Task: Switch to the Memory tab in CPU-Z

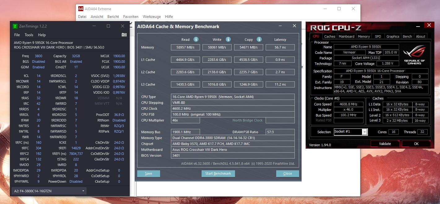Action: [x=364, y=36]
